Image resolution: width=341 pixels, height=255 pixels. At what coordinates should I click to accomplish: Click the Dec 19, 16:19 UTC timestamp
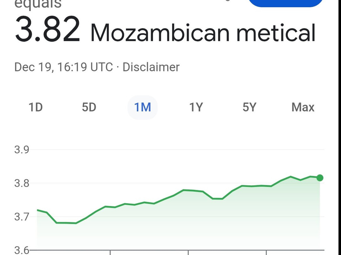click(x=63, y=67)
